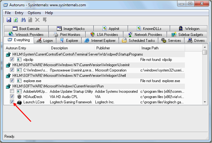Click the vertical scrollbar thumb
The image size is (212, 143).
point(205,52)
